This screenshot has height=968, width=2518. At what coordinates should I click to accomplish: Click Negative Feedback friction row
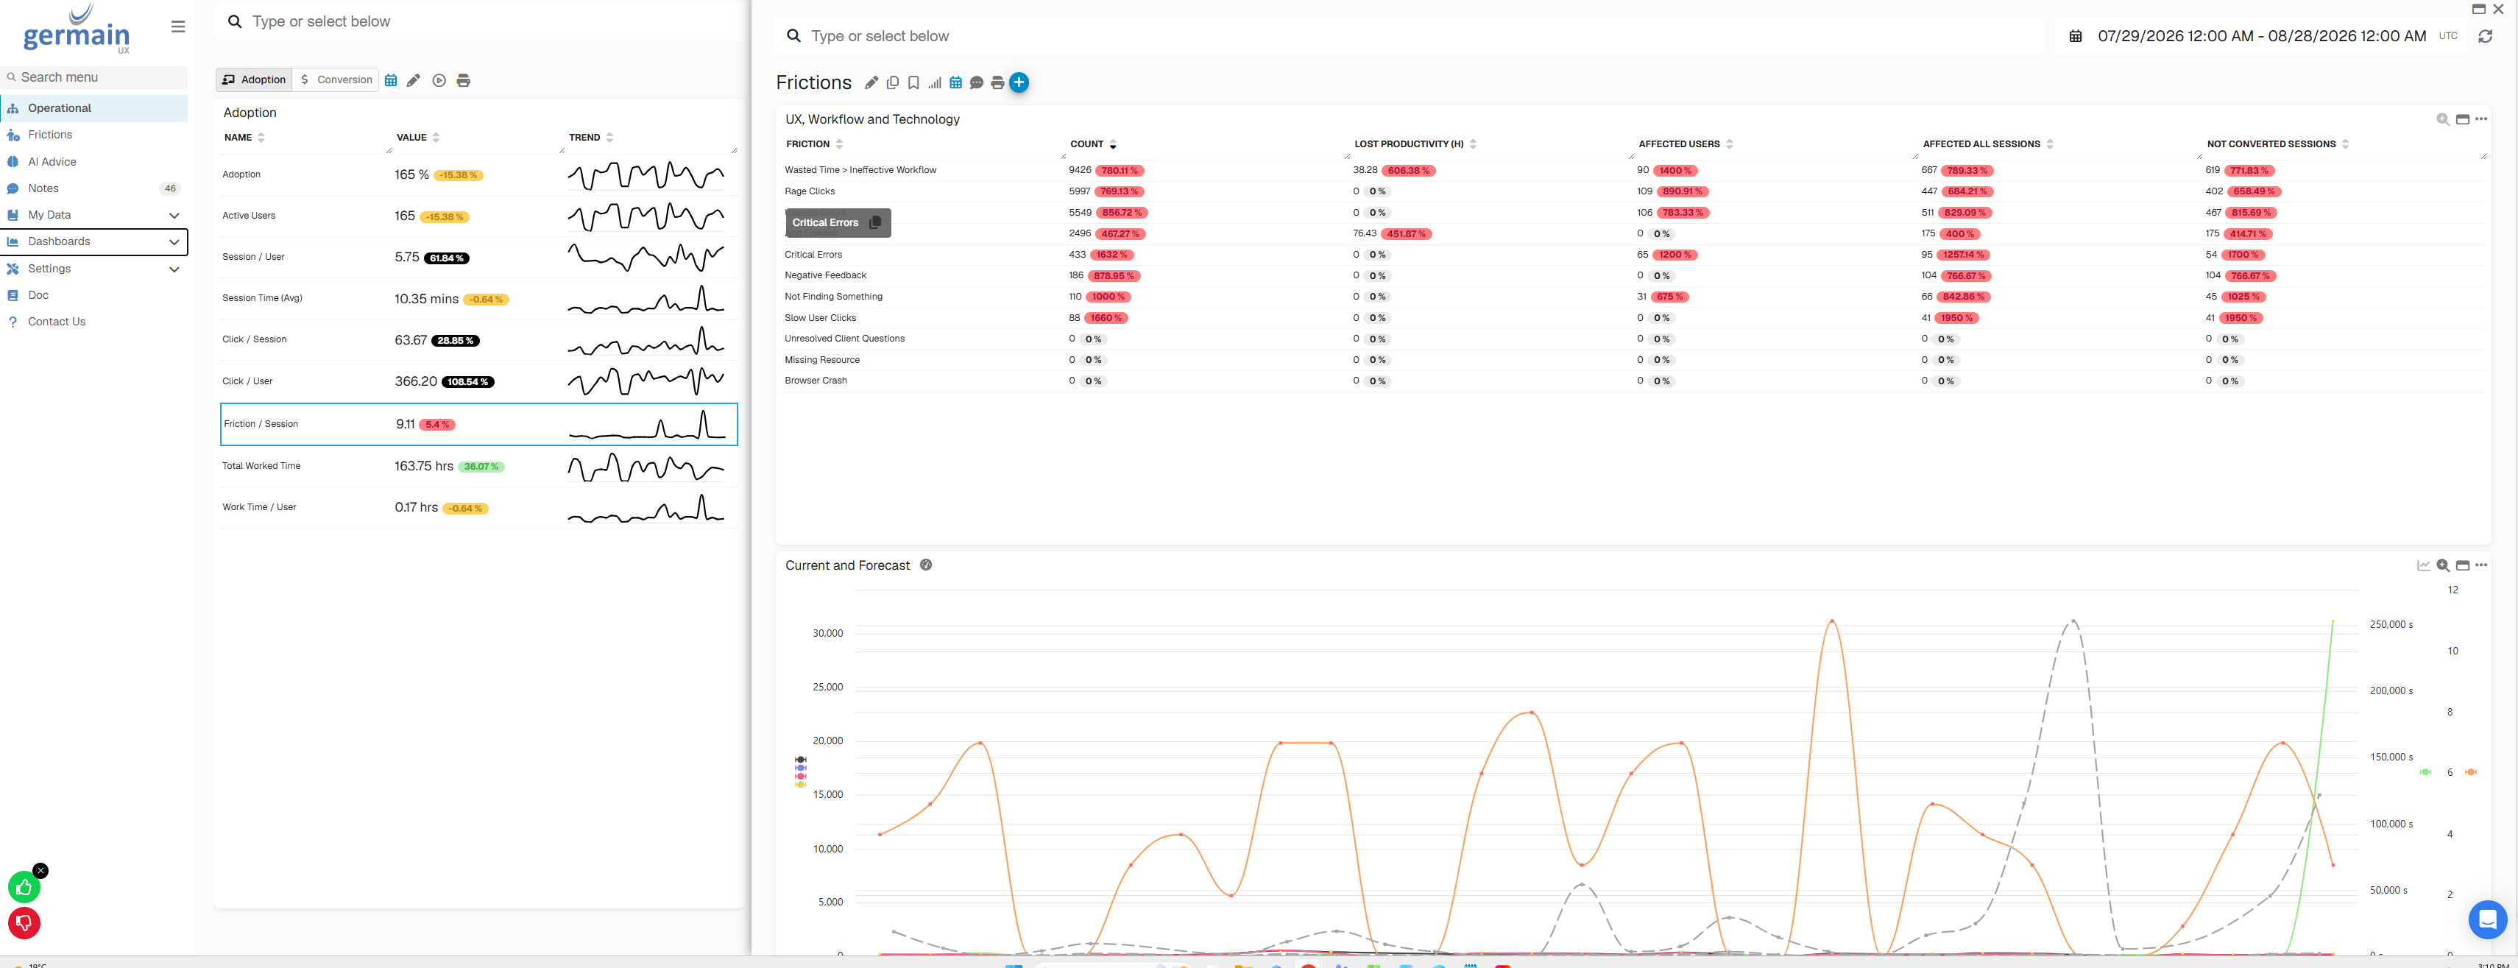point(1633,276)
